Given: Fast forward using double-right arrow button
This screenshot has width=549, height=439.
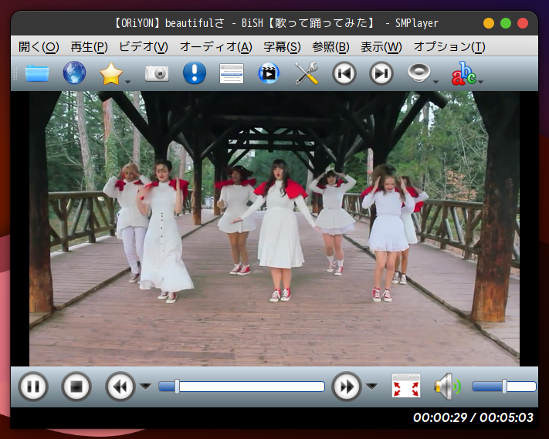Looking at the screenshot, I should click(347, 387).
